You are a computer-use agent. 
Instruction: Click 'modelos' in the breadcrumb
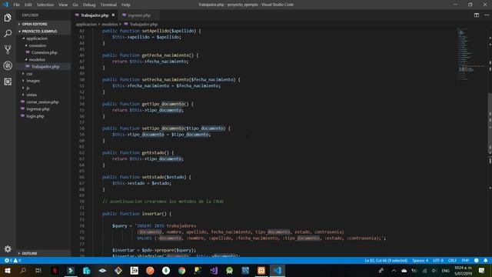109,24
